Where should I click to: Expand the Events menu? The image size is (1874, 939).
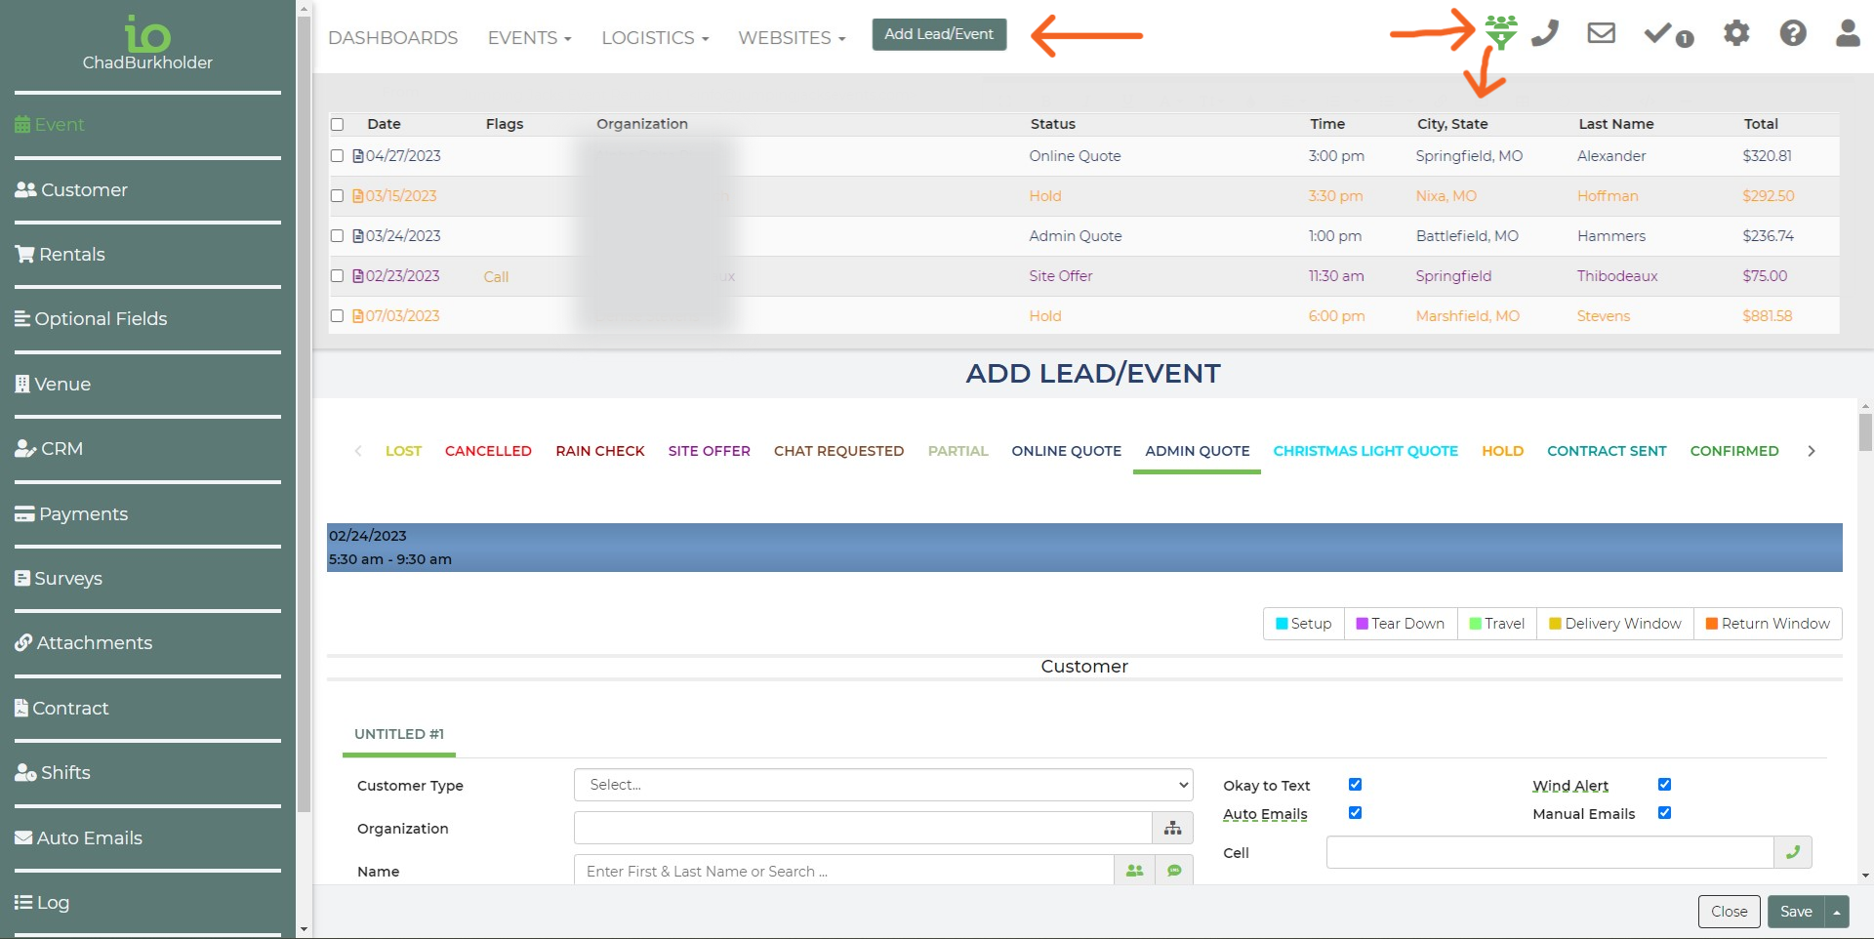(x=529, y=38)
